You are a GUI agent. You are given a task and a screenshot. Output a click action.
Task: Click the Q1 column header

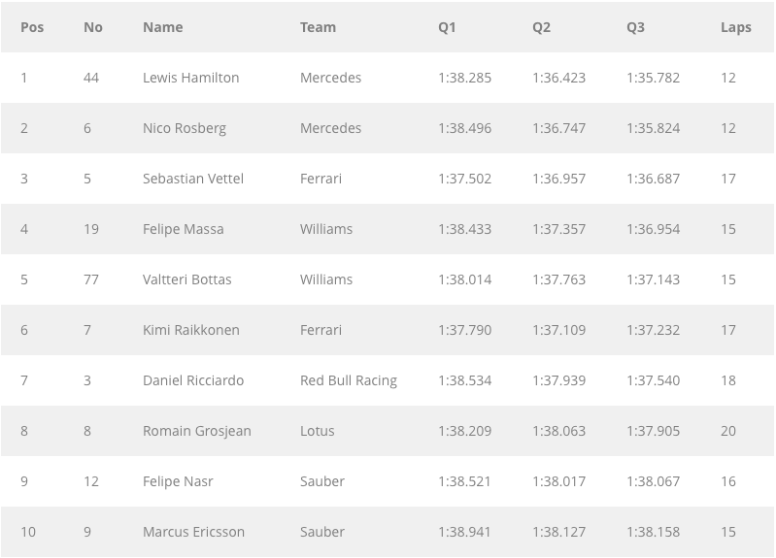click(447, 27)
